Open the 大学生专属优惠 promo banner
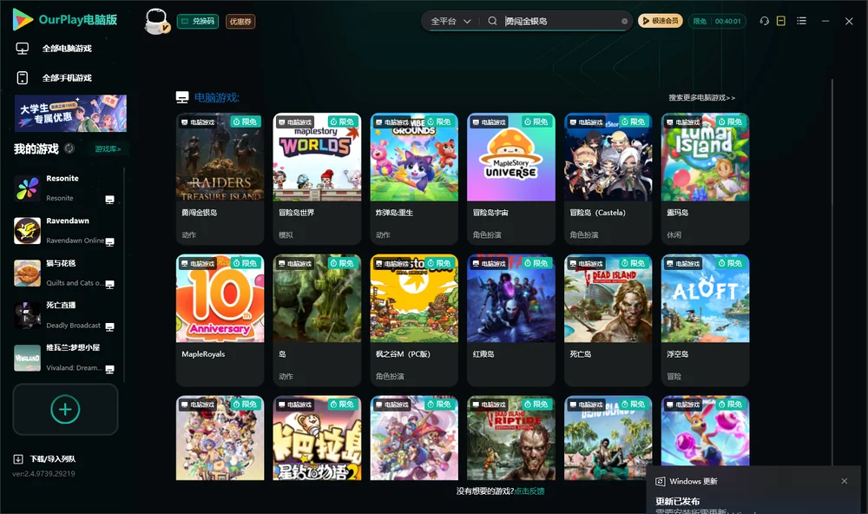The height and width of the screenshot is (514, 868). (70, 113)
